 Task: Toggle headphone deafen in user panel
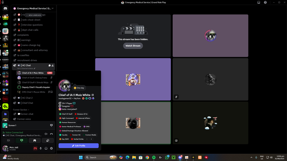click(46, 148)
